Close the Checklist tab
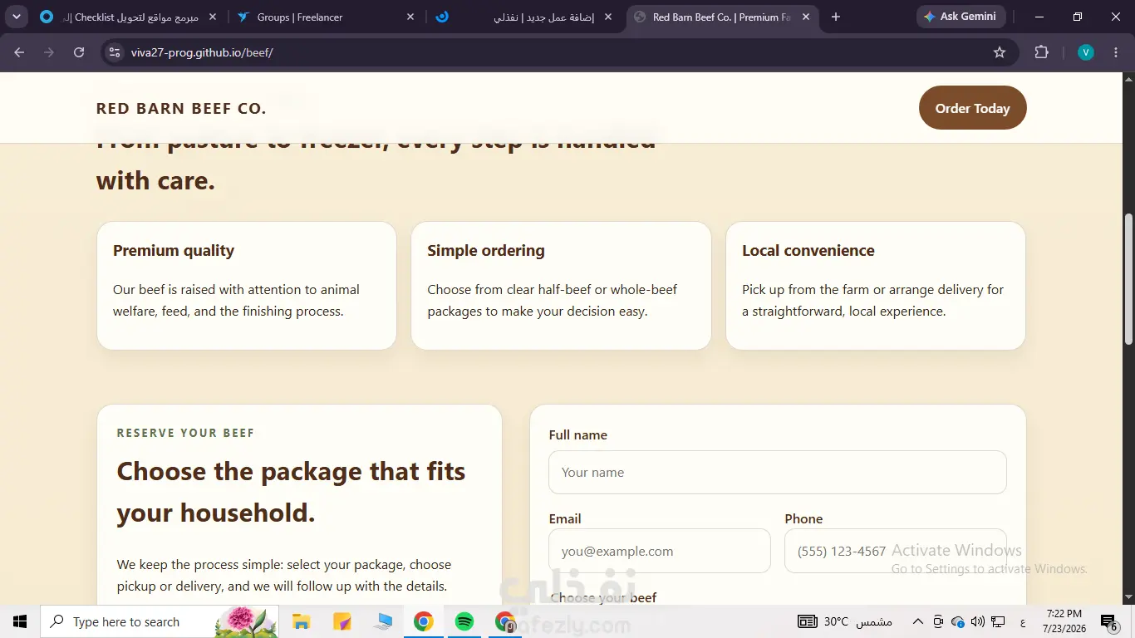The image size is (1135, 638). click(x=212, y=17)
